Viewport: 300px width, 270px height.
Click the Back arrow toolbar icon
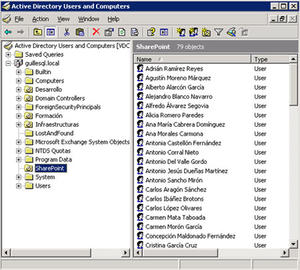[8, 32]
